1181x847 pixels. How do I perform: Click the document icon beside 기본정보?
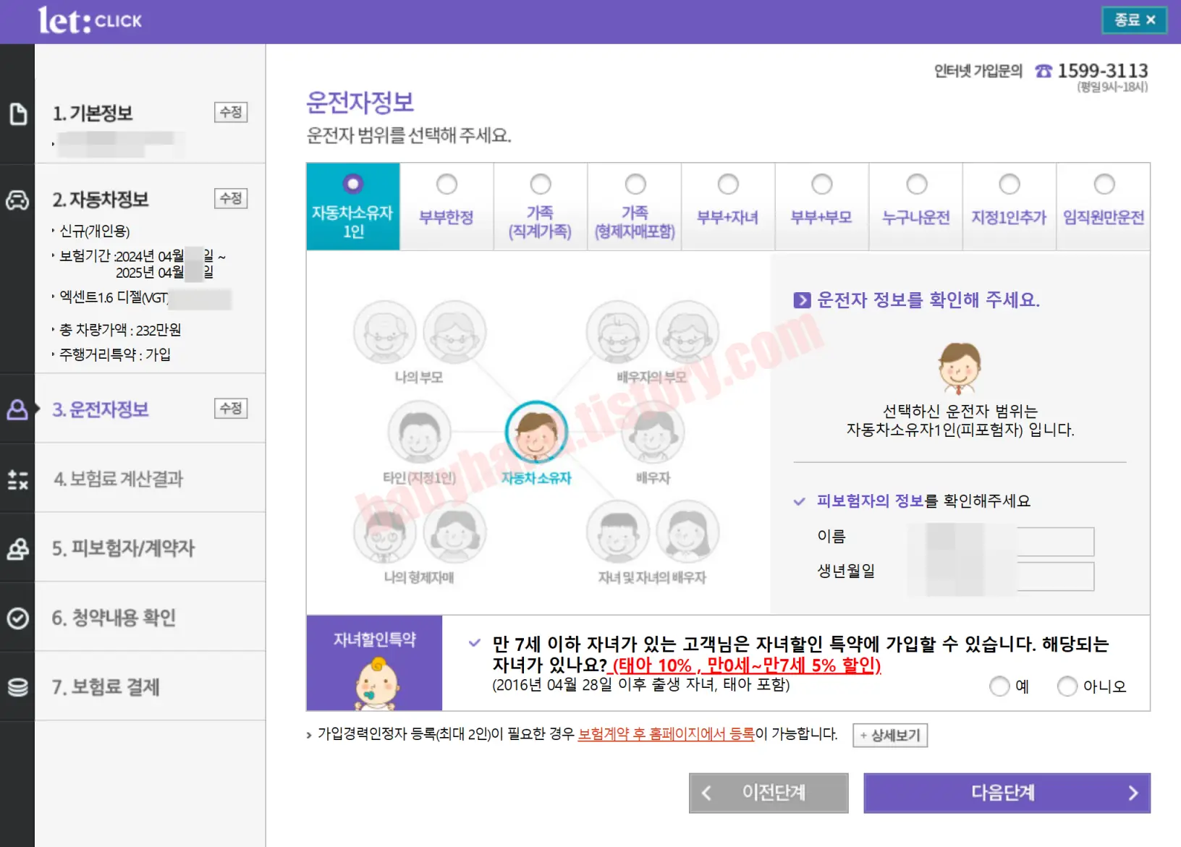tap(17, 114)
